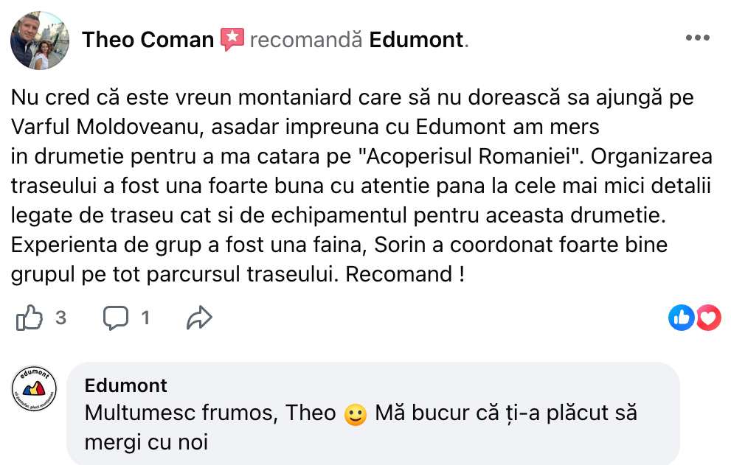The height and width of the screenshot is (465, 731).
Task: Like the review with the thumbs-up icon
Action: click(29, 318)
